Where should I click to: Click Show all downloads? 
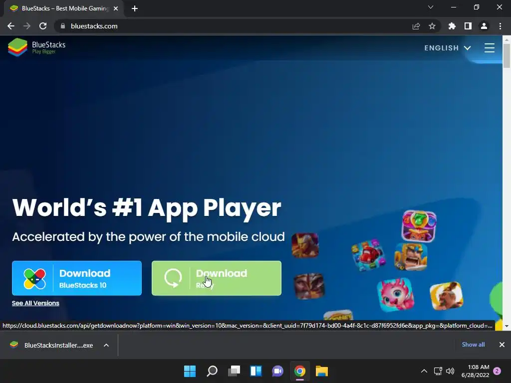pyautogui.click(x=473, y=345)
